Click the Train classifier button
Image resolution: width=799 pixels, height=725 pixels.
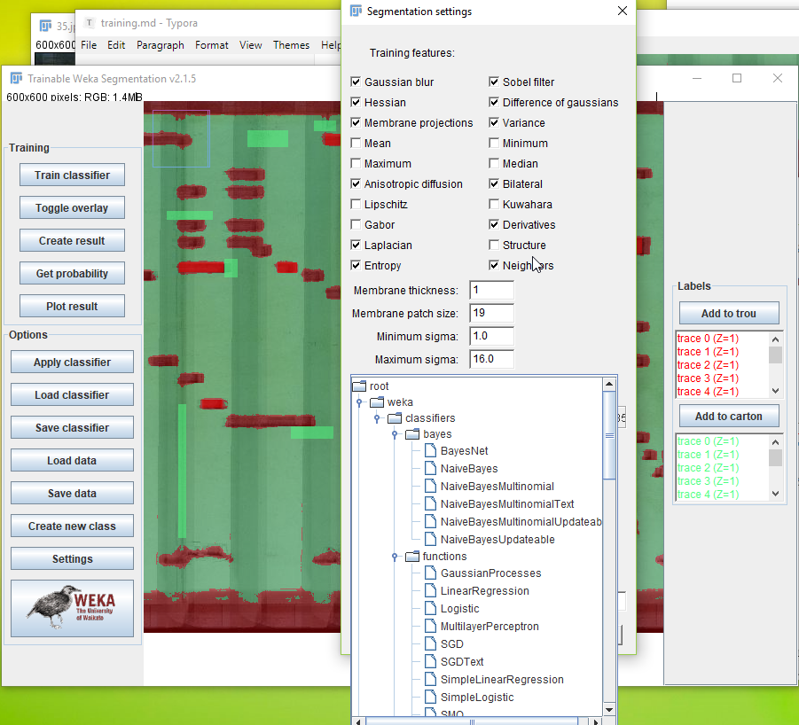click(72, 175)
